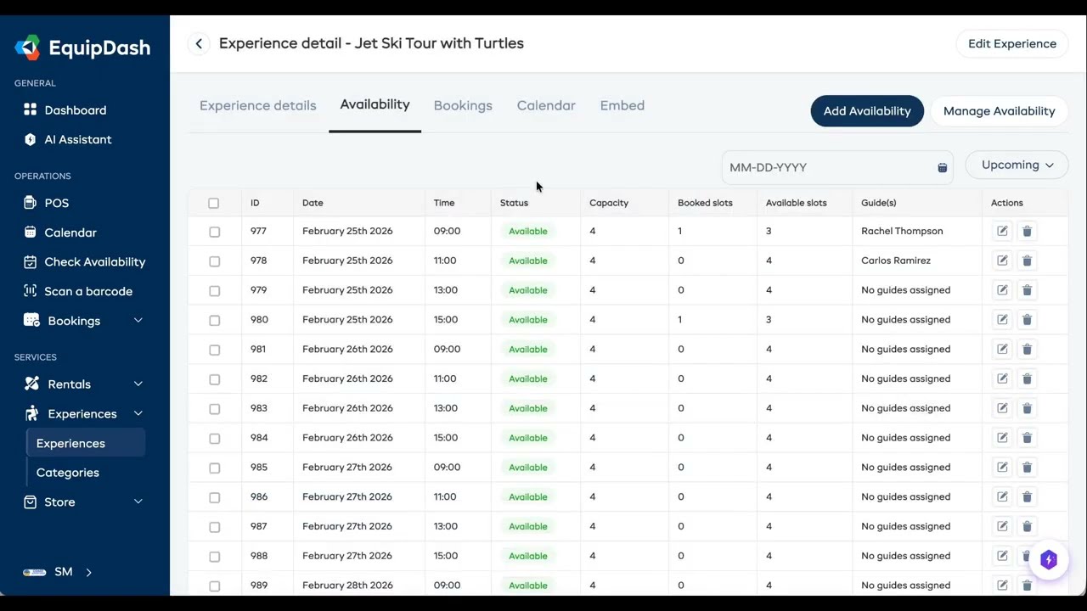Open the purple lightning assistant bubble
The width and height of the screenshot is (1087, 611).
click(1049, 560)
